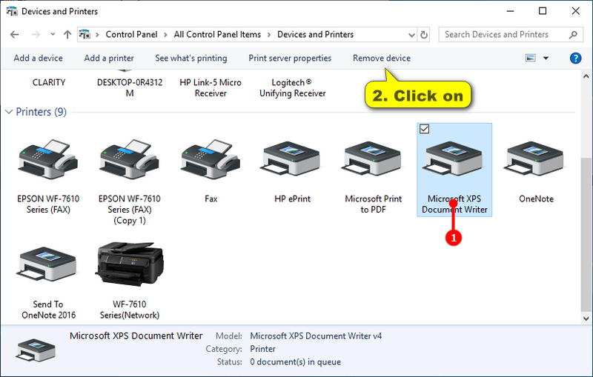Click the search magnifier icon
The image size is (593, 377).
pyautogui.click(x=573, y=35)
